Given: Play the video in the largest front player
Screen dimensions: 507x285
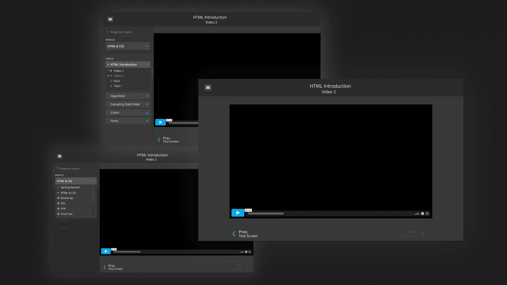Looking at the screenshot, I should click(238, 213).
